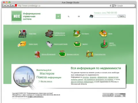Follow the Доска объявлений link
Image resolution: width=138 pixels, height=103 pixels.
coord(48,54)
